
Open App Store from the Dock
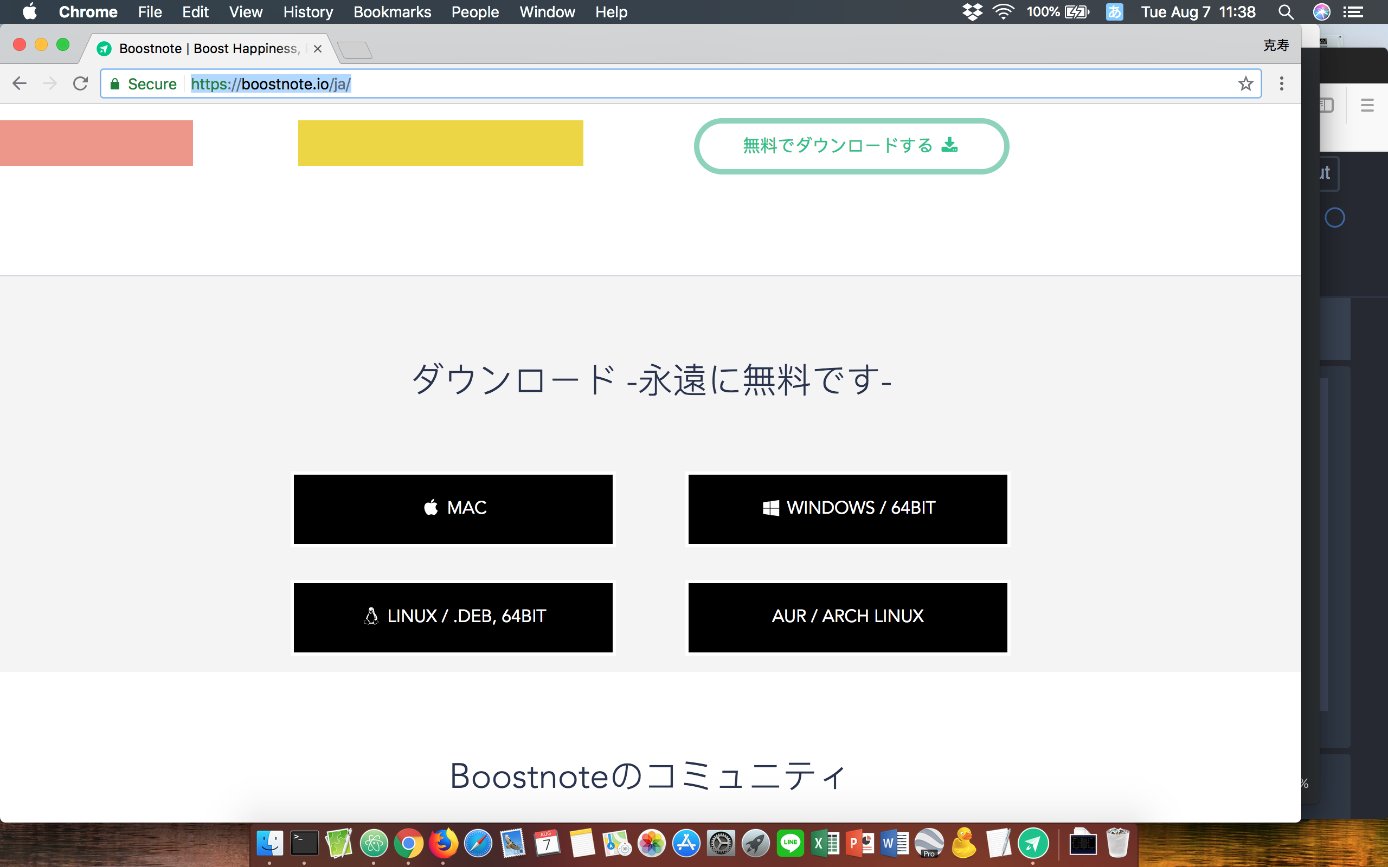tap(686, 844)
